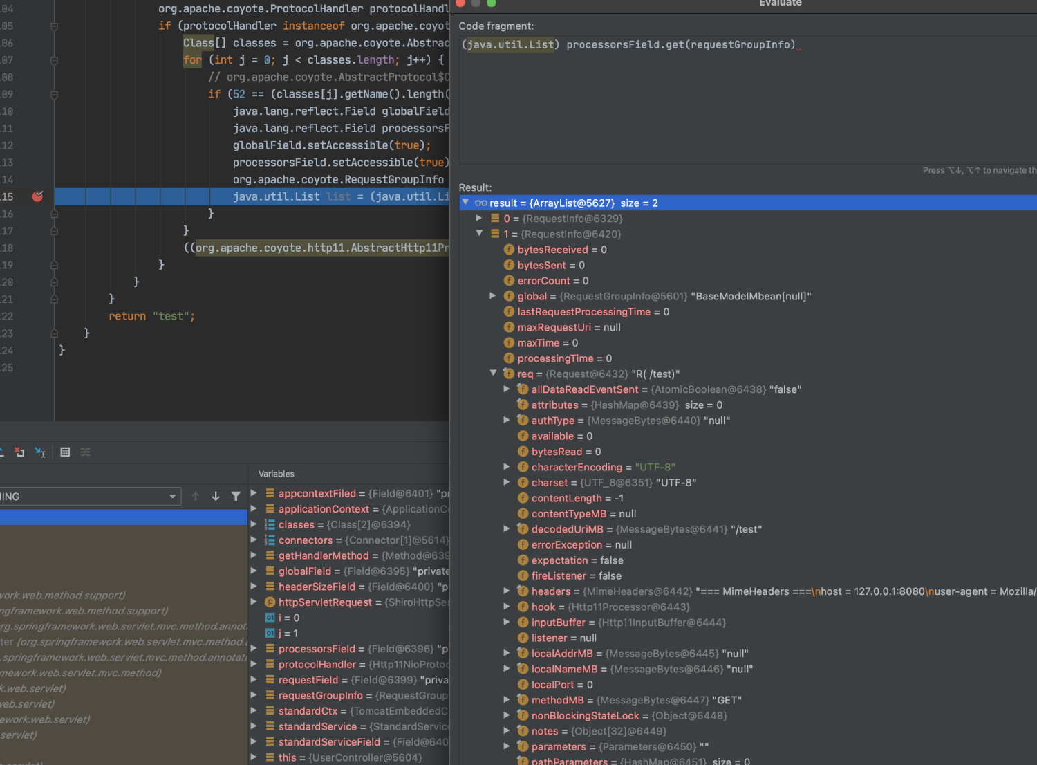
Task: Collapse entry 1 RequestInfo@6420
Action: pos(479,234)
